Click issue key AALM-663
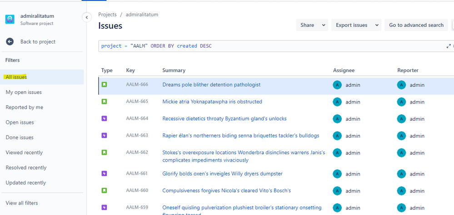The width and height of the screenshot is (454, 215). click(x=137, y=135)
